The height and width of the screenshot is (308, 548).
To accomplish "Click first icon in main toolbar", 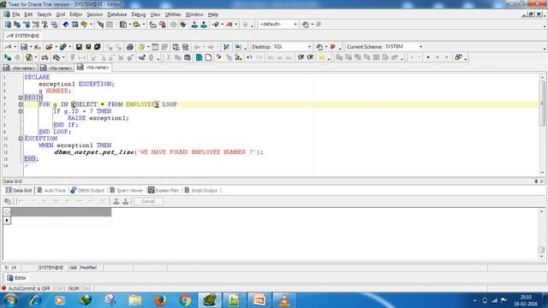I will pos(8,25).
